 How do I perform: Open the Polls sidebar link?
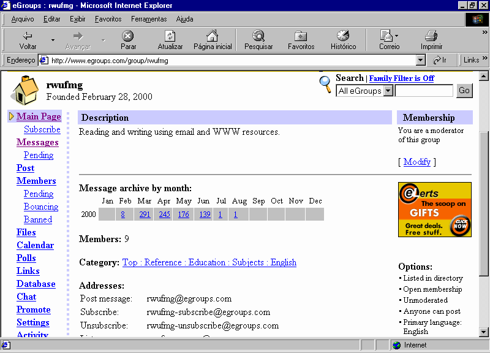click(26, 258)
